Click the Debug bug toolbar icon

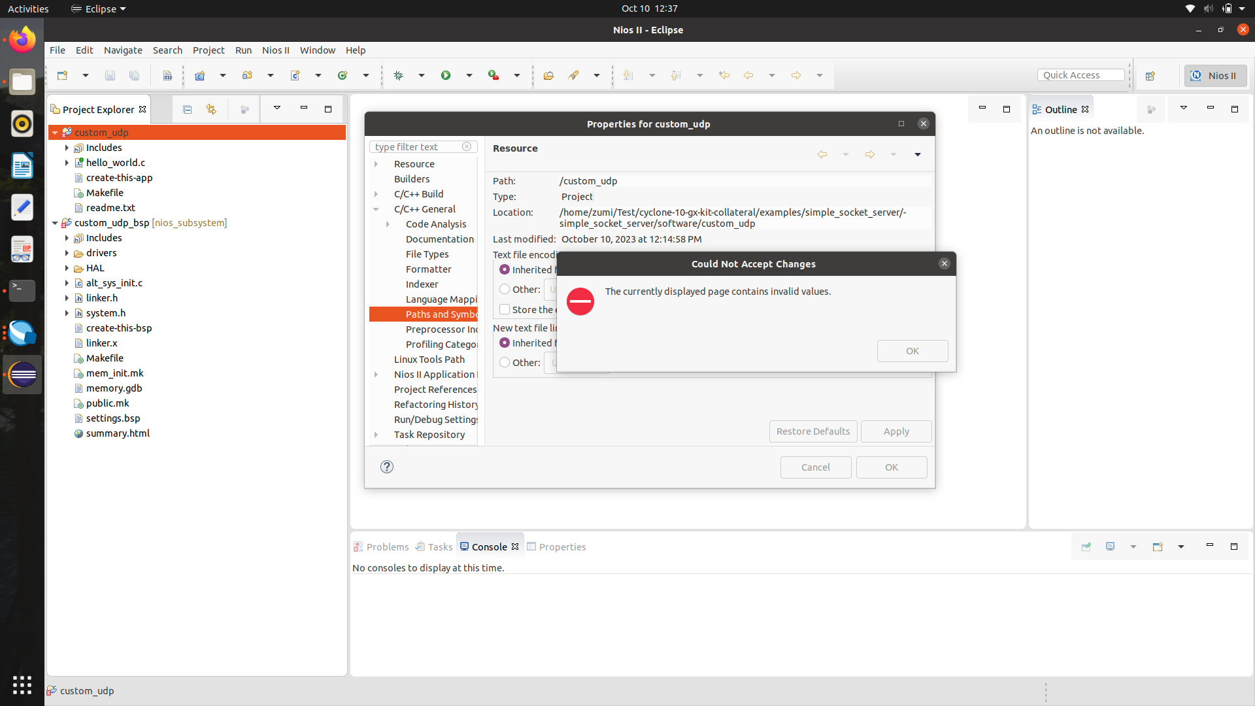pos(398,75)
